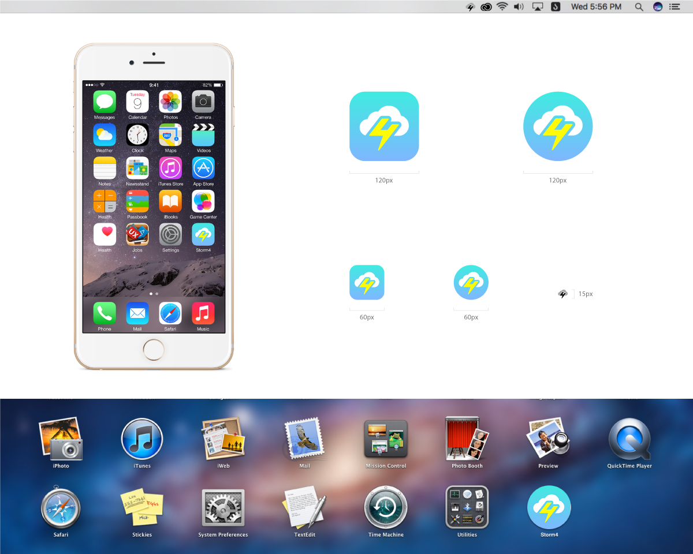Tap the Phone app in iPhone dock
Image resolution: width=693 pixels, height=554 pixels.
tap(105, 313)
